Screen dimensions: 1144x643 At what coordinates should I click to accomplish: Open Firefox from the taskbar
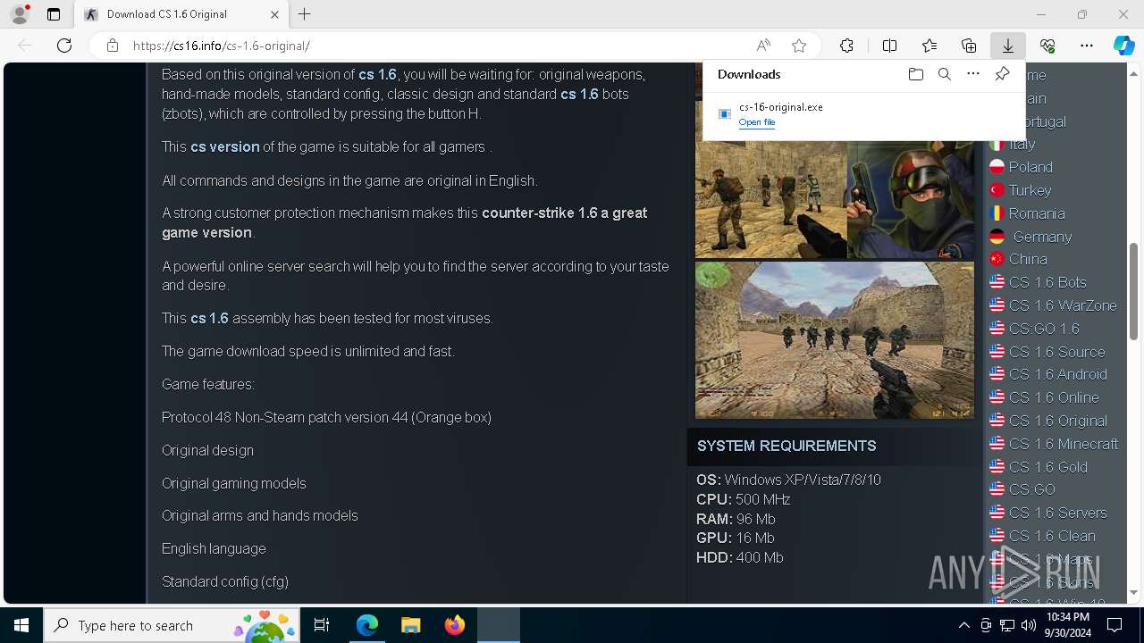[454, 625]
